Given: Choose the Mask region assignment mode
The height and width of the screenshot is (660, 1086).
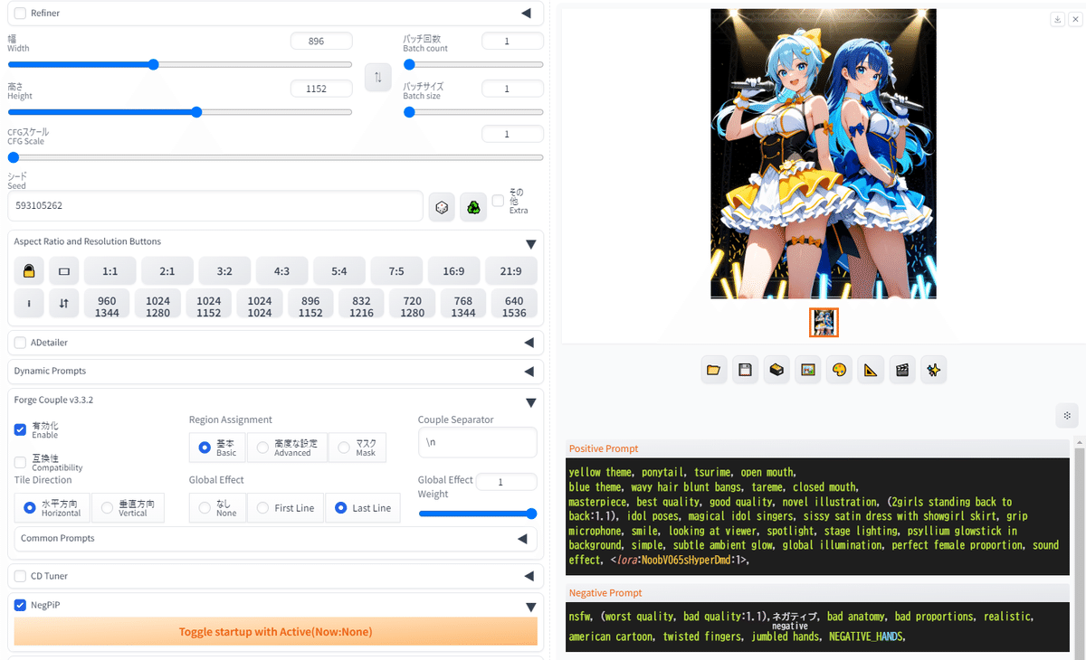Looking at the screenshot, I should pos(342,447).
